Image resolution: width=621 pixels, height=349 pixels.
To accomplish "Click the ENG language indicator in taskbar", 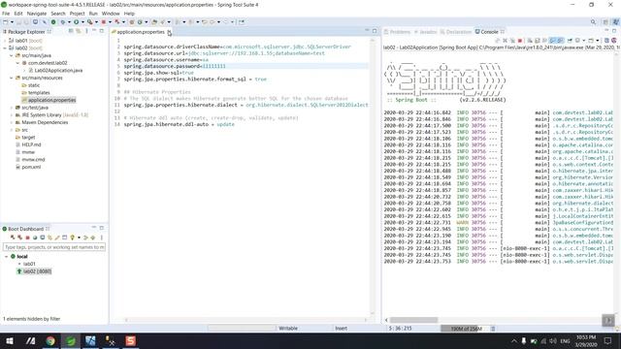I will pos(565,340).
